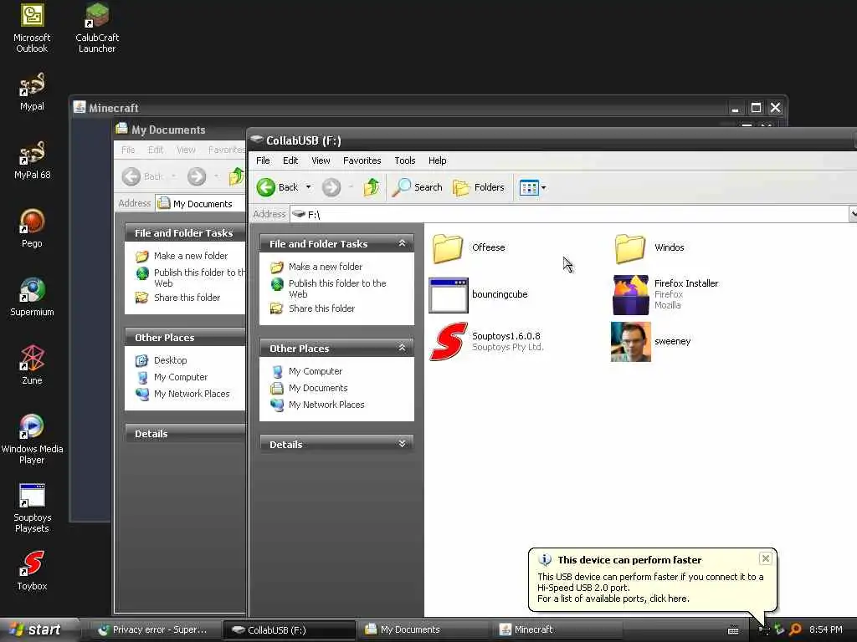Open Microsoft Outlook desktop icon

(32, 28)
